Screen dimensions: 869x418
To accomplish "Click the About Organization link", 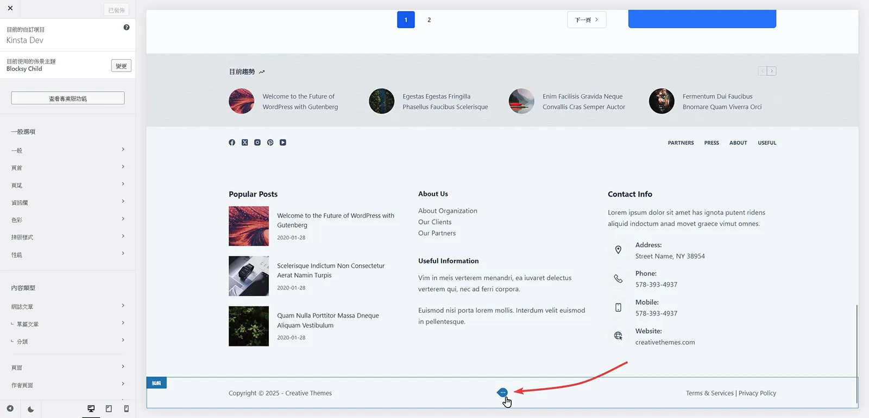I will click(x=448, y=211).
